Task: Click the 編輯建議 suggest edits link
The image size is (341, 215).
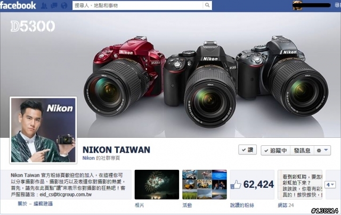Action: pyautogui.click(x=43, y=204)
